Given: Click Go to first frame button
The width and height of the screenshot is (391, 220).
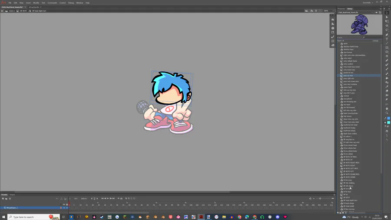Looking at the screenshot, I should tap(102, 199).
